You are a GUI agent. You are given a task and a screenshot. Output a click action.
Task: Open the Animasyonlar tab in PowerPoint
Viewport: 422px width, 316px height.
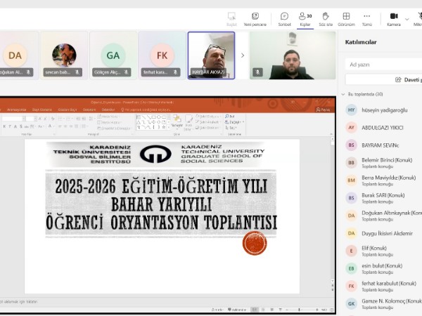point(17,110)
